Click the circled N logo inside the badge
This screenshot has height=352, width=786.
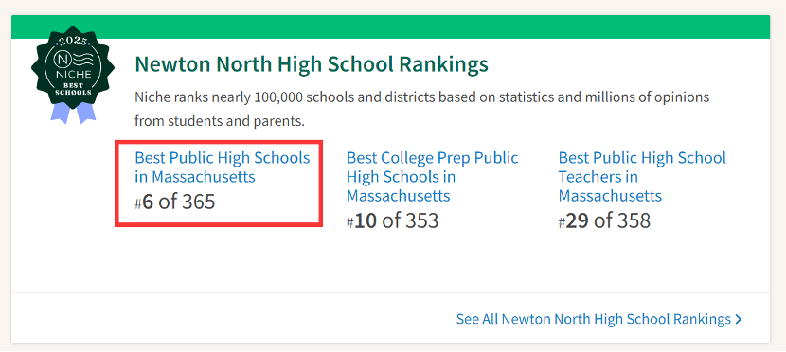pos(63,61)
